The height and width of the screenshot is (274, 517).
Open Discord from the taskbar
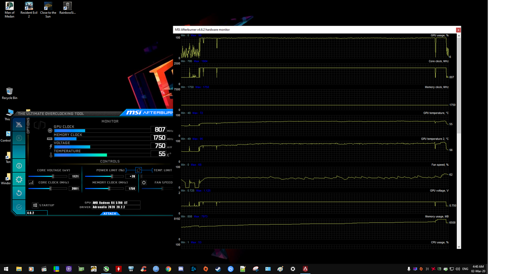point(181,269)
